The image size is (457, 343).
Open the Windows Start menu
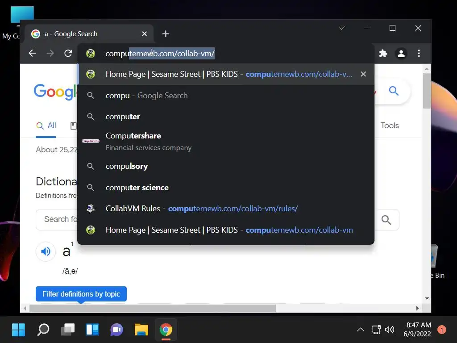click(x=19, y=330)
